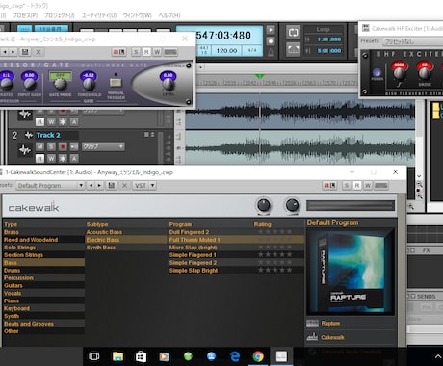Screen dimensions: 443x366
Task: Toggle automation Read (R) in SoundCenter window
Action: click(357, 186)
